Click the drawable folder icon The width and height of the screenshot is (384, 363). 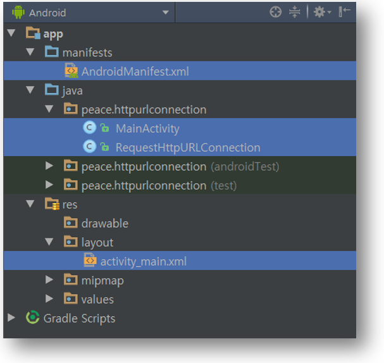pyautogui.click(x=71, y=223)
